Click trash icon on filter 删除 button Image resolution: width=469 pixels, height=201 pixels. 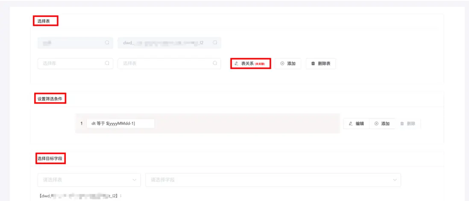(x=402, y=123)
